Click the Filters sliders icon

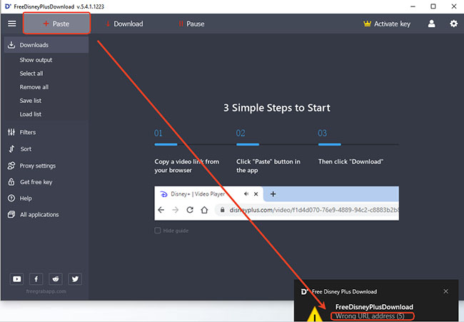pos(11,132)
